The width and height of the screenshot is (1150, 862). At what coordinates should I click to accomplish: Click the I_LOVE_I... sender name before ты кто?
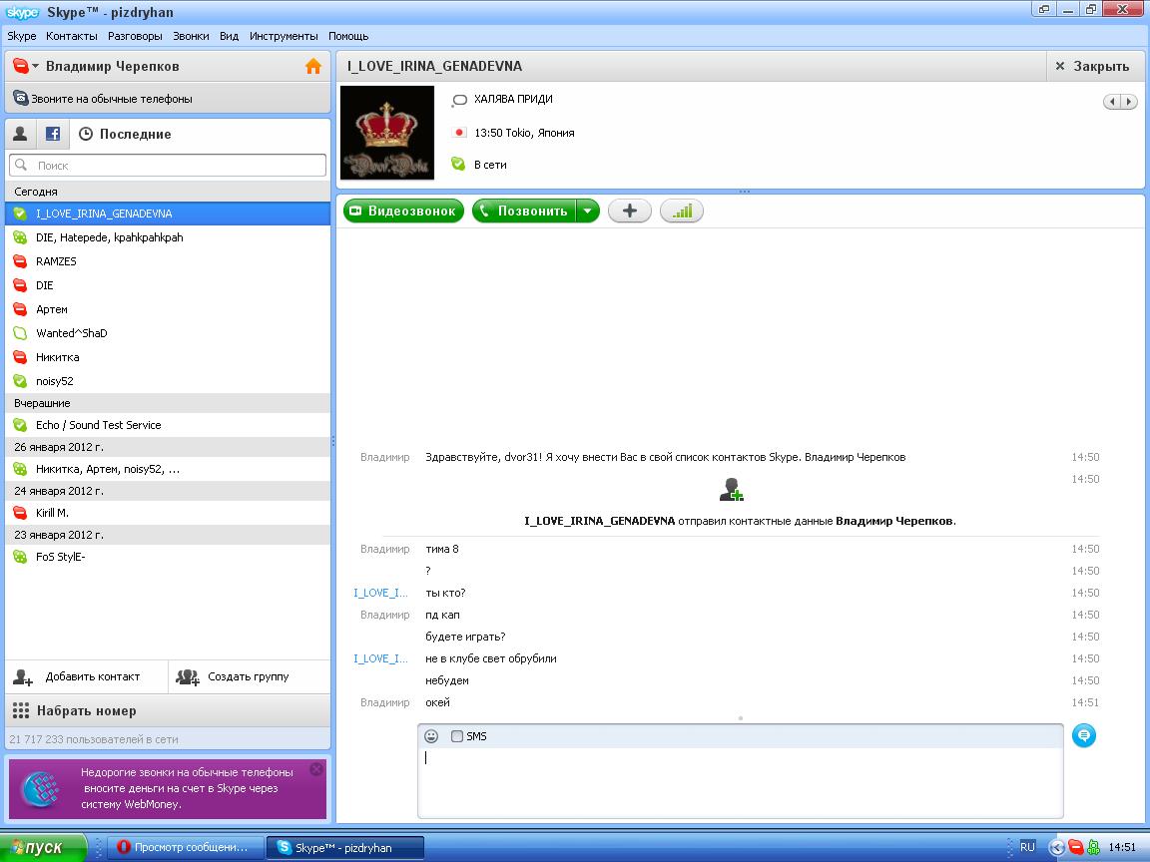[380, 593]
